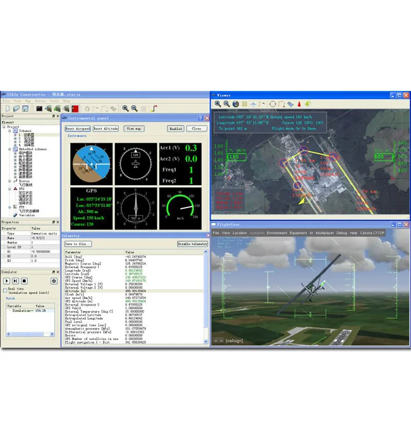Open the Environment menu in FlightGear
This screenshot has width=411, height=438.
277,233
